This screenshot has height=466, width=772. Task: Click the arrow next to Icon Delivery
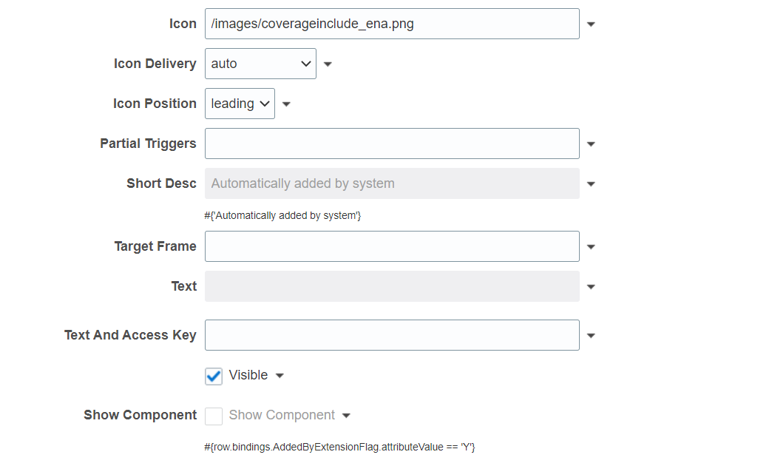[328, 64]
